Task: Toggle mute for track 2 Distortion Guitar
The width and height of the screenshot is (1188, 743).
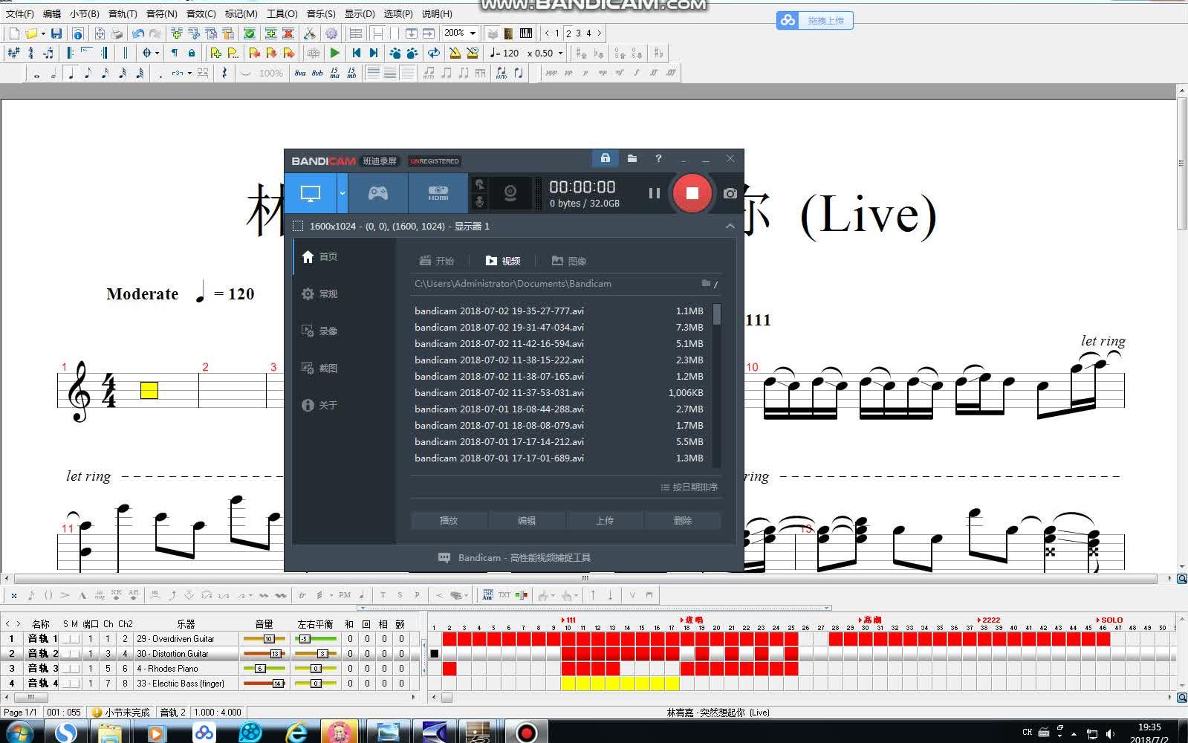Action: (x=74, y=654)
